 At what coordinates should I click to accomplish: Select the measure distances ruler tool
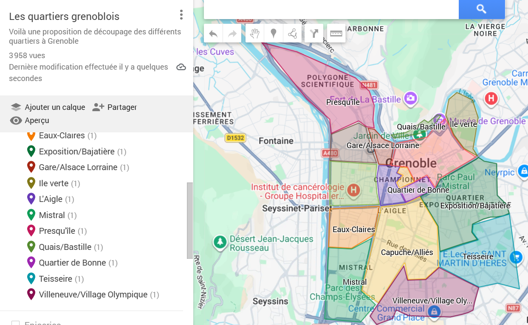[336, 34]
